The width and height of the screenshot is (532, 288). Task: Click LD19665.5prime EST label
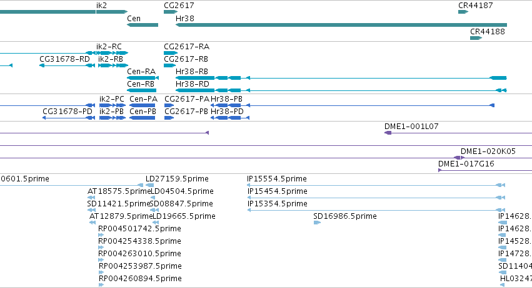click(x=184, y=216)
